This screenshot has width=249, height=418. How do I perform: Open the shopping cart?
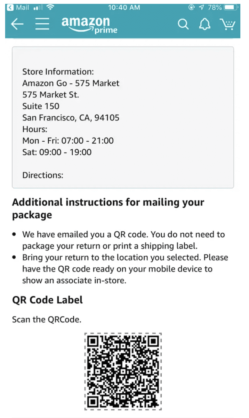pyautogui.click(x=228, y=24)
